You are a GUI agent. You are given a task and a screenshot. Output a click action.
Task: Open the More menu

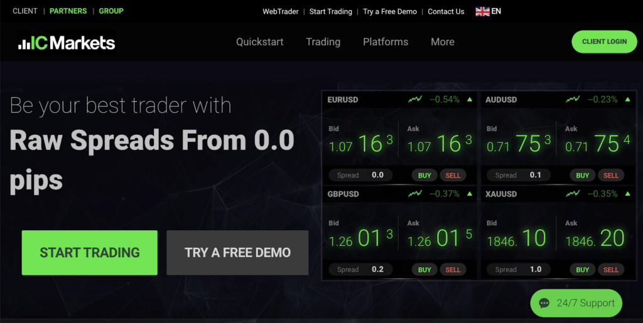point(443,42)
